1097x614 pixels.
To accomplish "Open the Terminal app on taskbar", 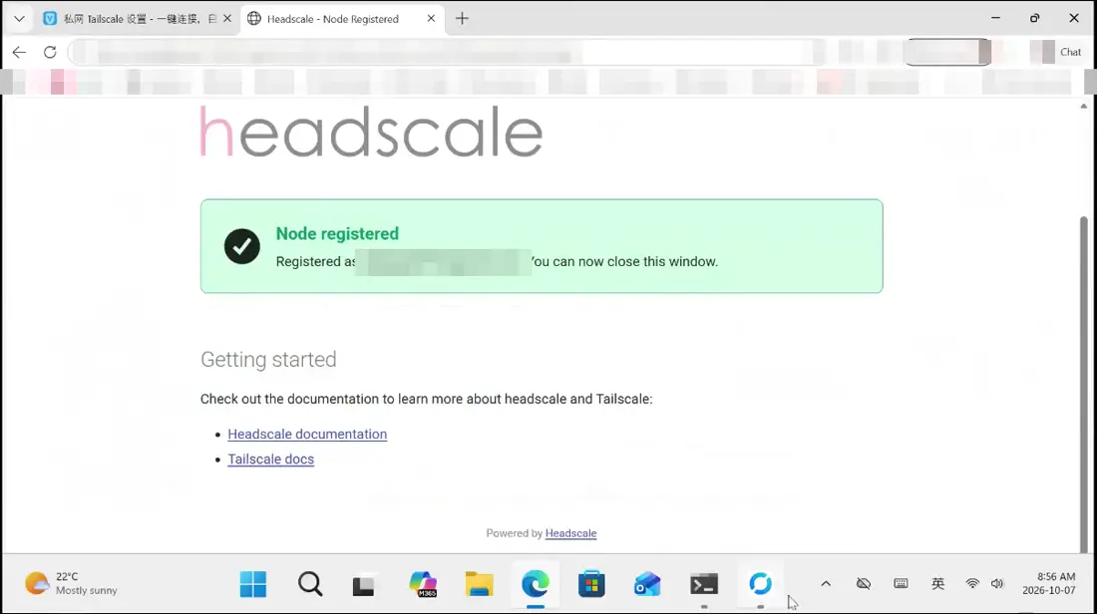I will tap(704, 584).
